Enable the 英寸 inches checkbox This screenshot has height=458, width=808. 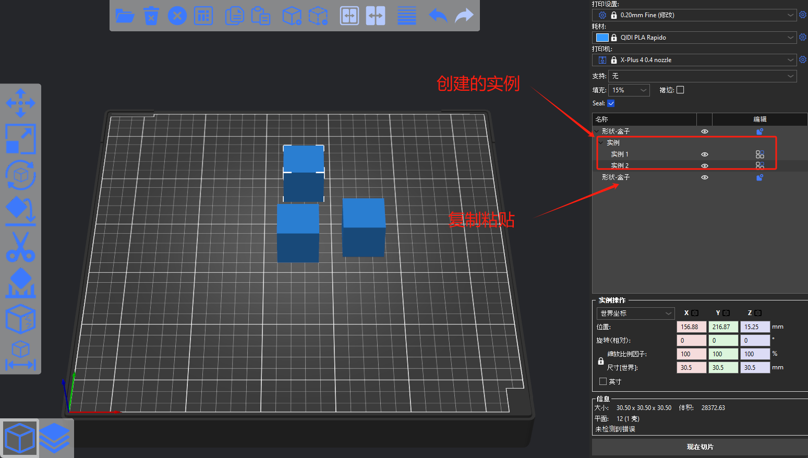click(x=603, y=381)
